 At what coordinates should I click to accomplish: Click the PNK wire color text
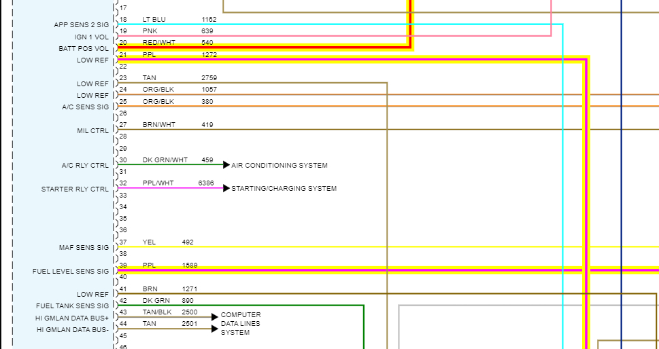150,31
